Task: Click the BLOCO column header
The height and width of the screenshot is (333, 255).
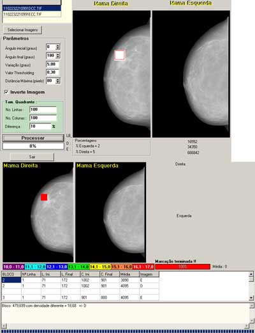Action: point(11,274)
